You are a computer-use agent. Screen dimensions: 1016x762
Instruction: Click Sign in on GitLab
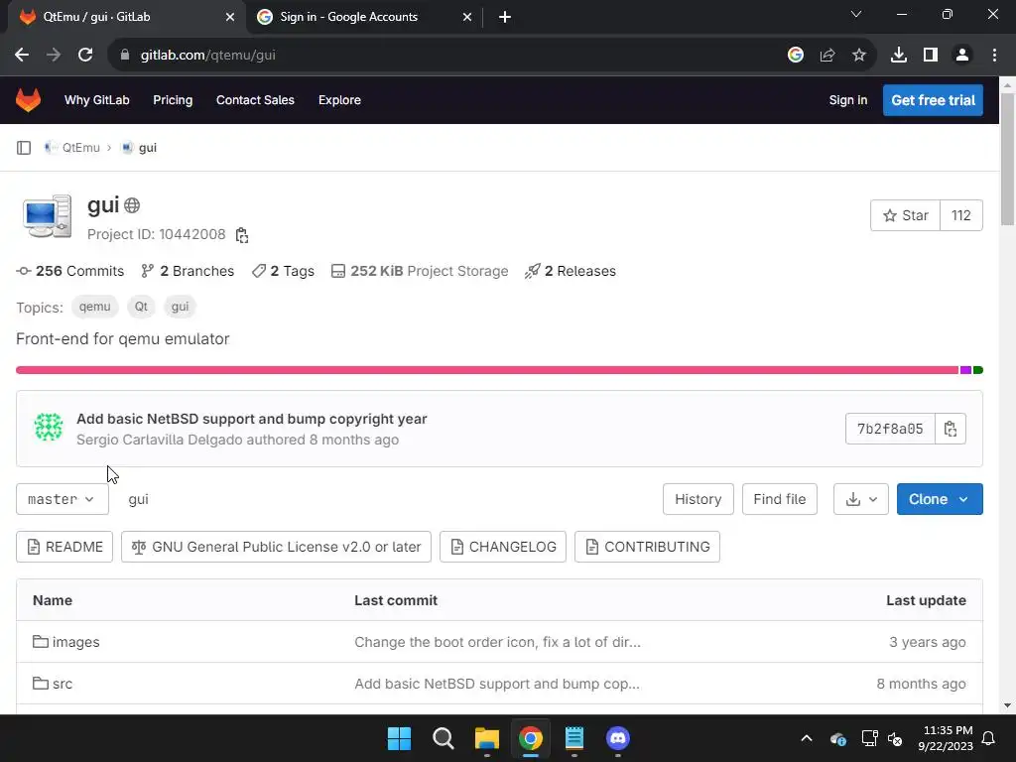point(847,100)
